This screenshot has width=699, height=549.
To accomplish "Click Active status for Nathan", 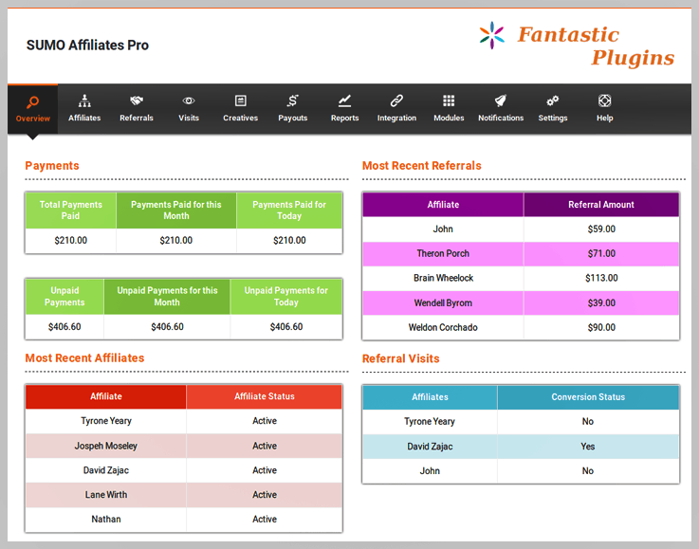I will coord(265,520).
